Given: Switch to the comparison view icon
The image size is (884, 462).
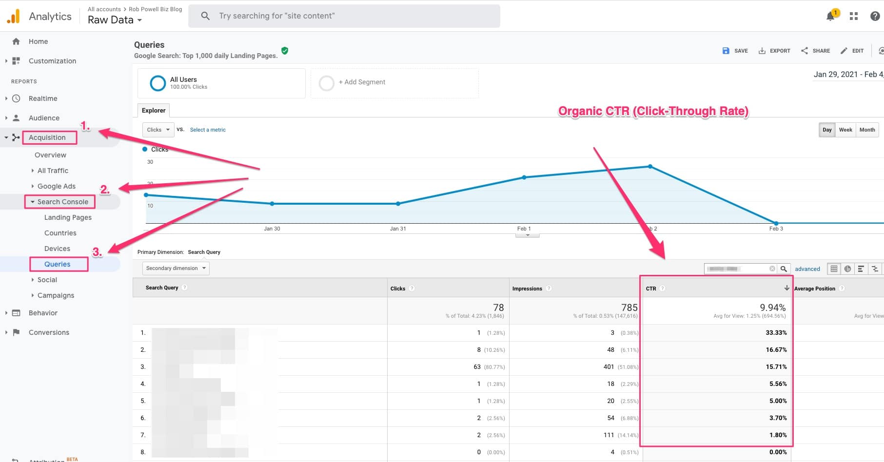Looking at the screenshot, I should pyautogui.click(x=874, y=269).
